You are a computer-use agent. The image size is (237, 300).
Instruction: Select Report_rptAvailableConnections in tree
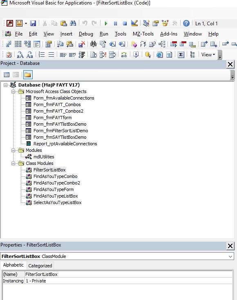tap(65, 144)
